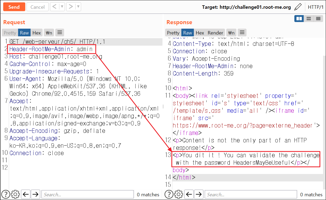Toggle Response non-printable characters \n button
This screenshot has height=200, width=326.
point(231,33)
